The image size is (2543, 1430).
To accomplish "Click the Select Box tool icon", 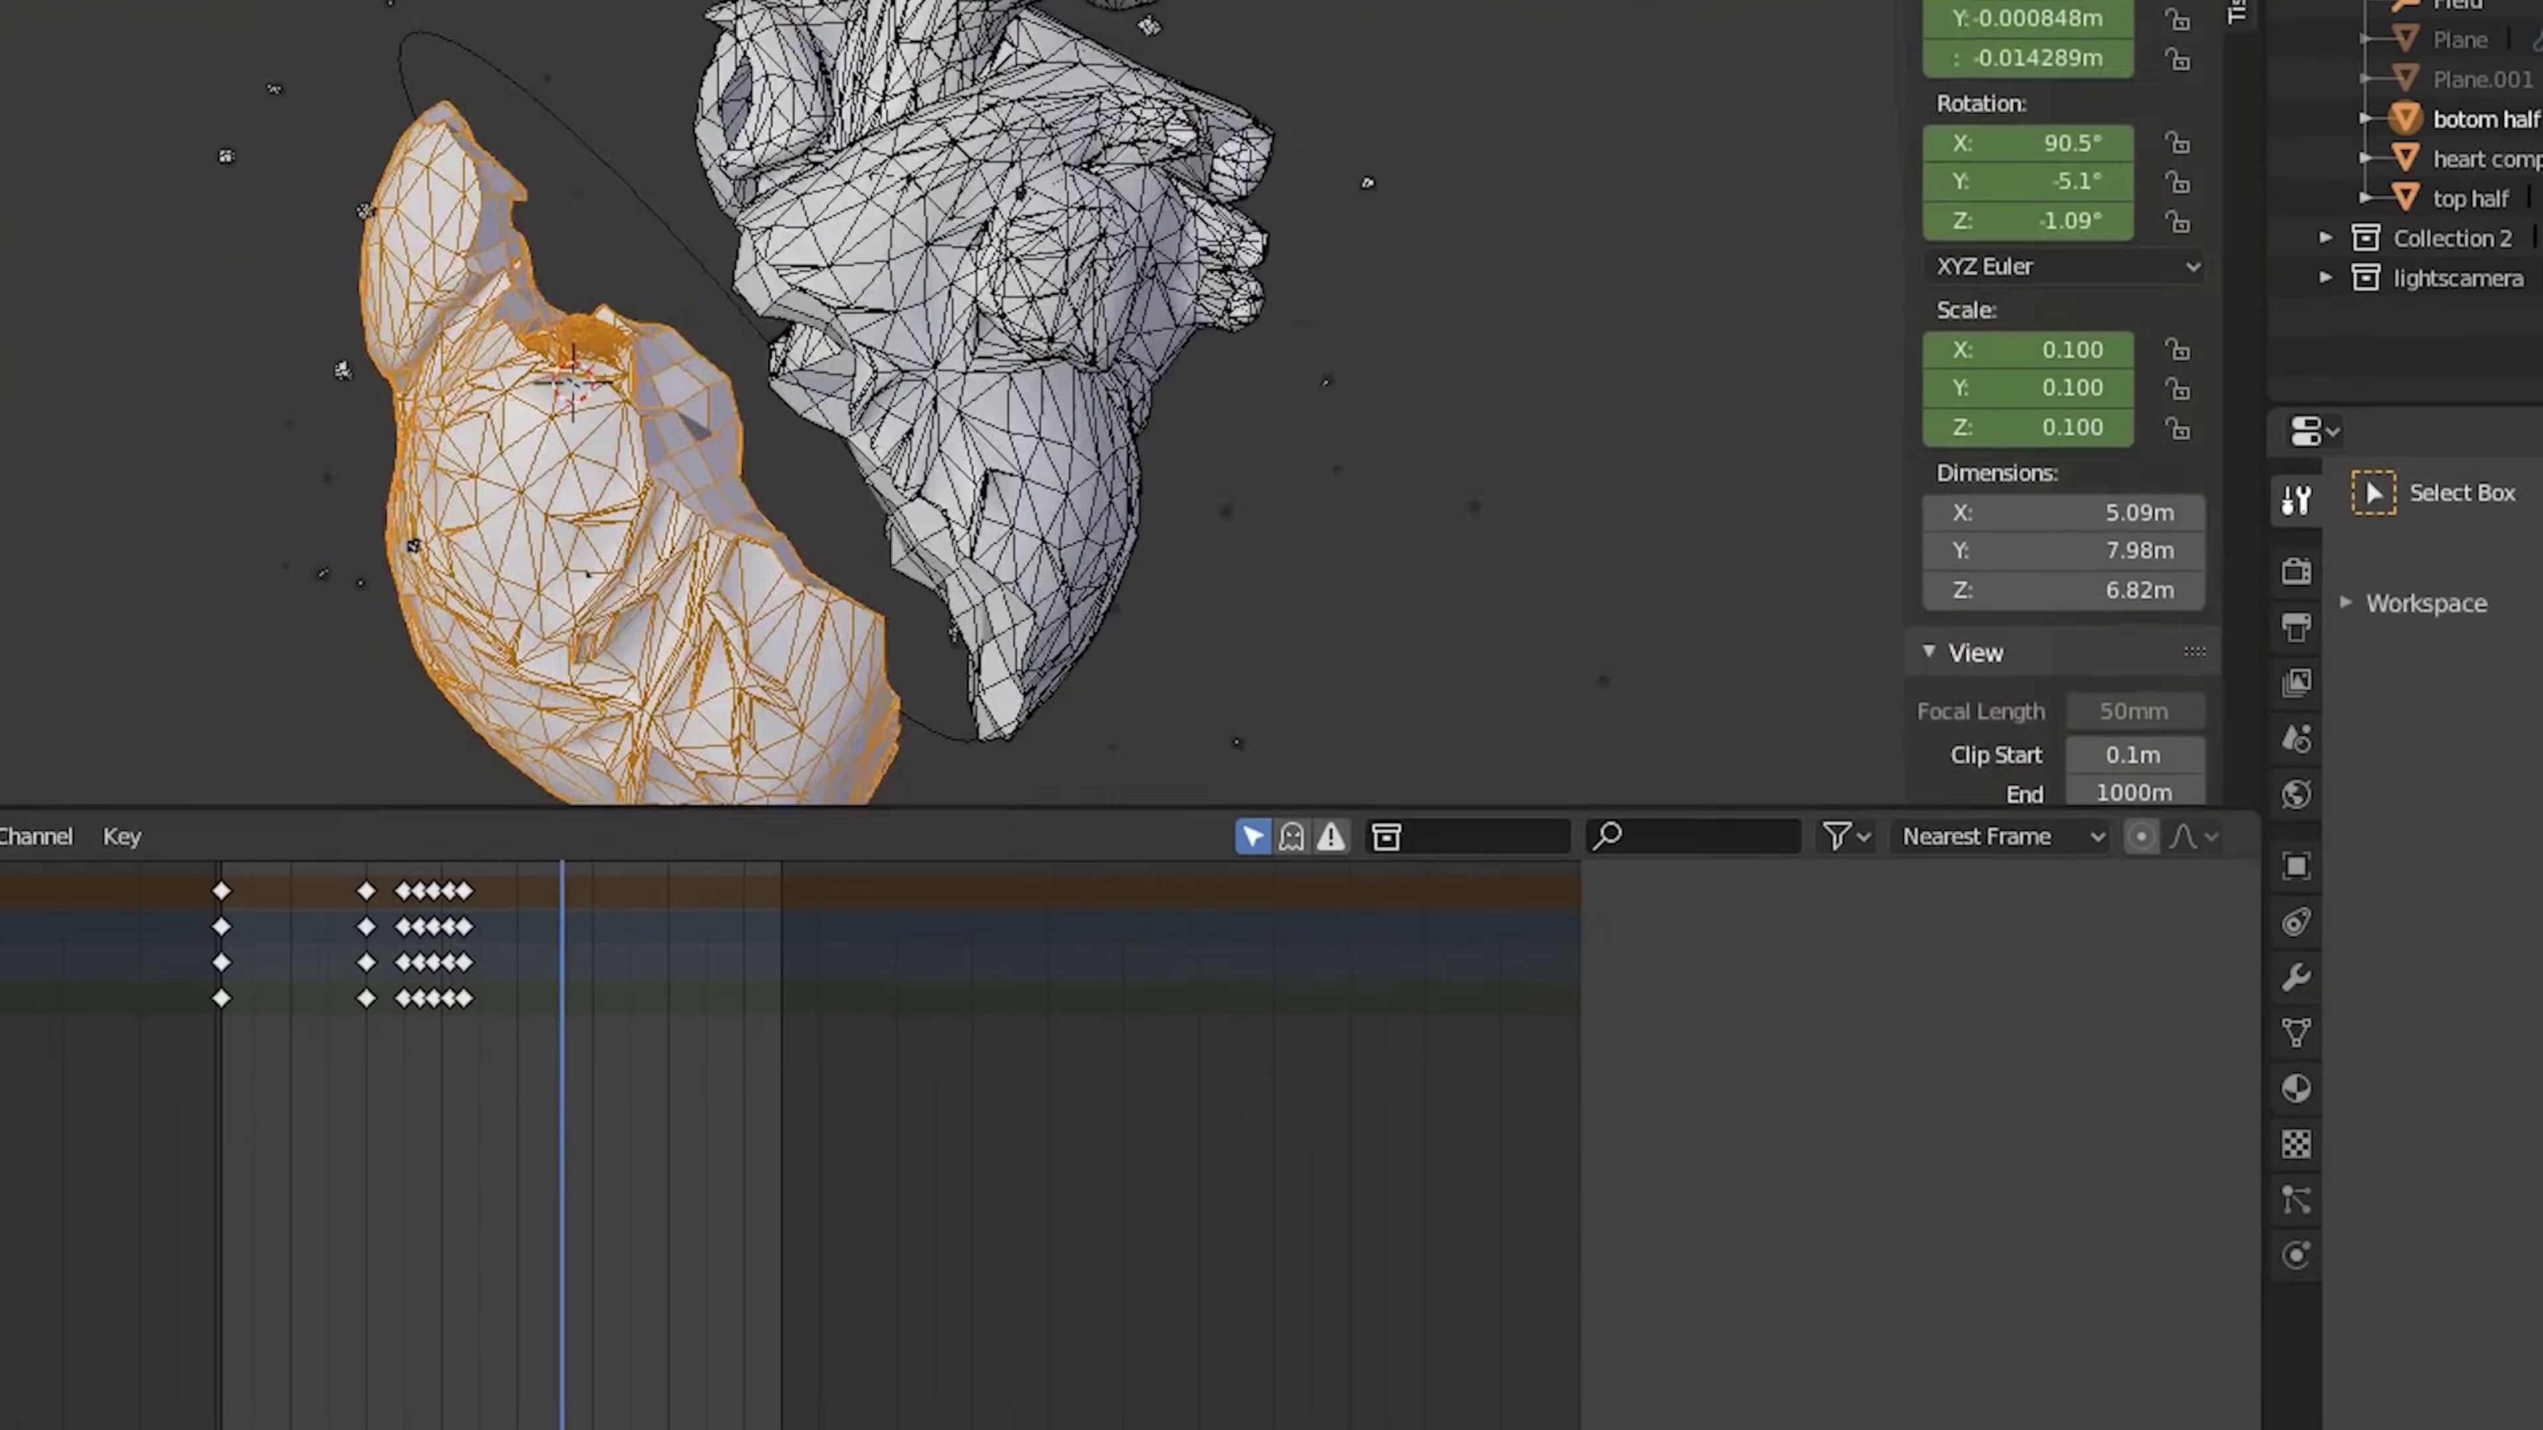I will click(2374, 493).
